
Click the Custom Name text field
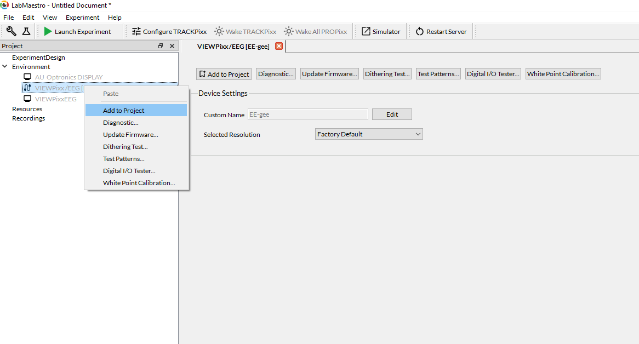[307, 114]
